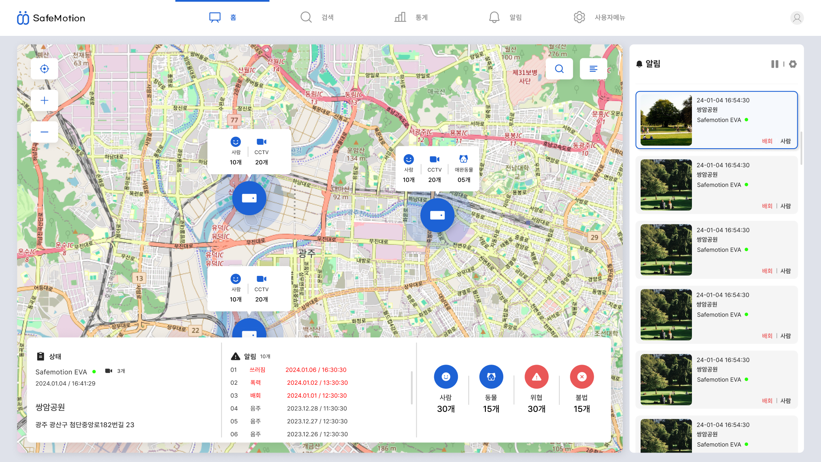Open the 사용자메뉴 settings tab
Viewport: 821px width, 462px height.
pyautogui.click(x=599, y=17)
